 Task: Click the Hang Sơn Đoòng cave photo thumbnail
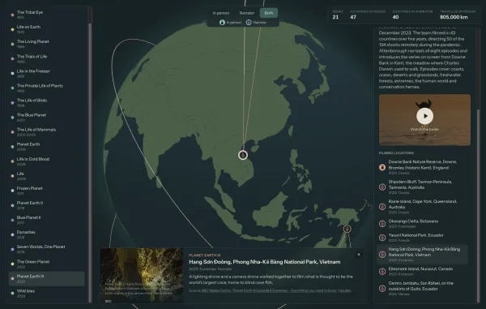(x=142, y=275)
